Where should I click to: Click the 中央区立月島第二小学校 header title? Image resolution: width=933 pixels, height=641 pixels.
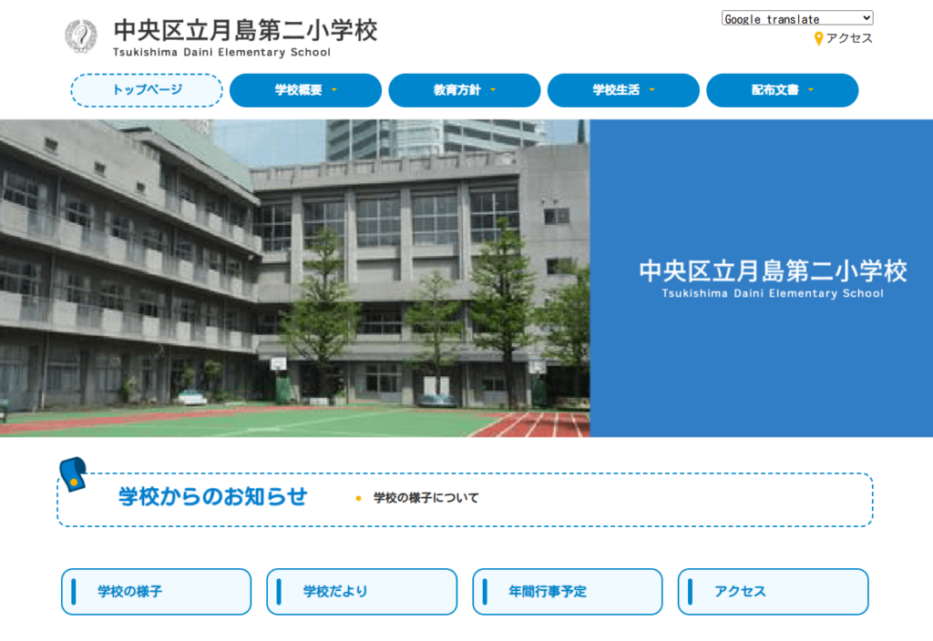[244, 30]
